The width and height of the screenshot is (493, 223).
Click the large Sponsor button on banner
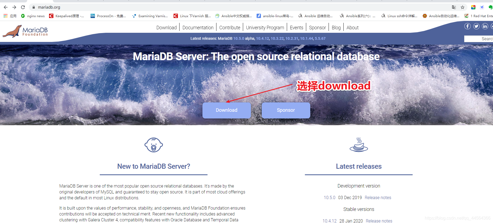point(286,110)
